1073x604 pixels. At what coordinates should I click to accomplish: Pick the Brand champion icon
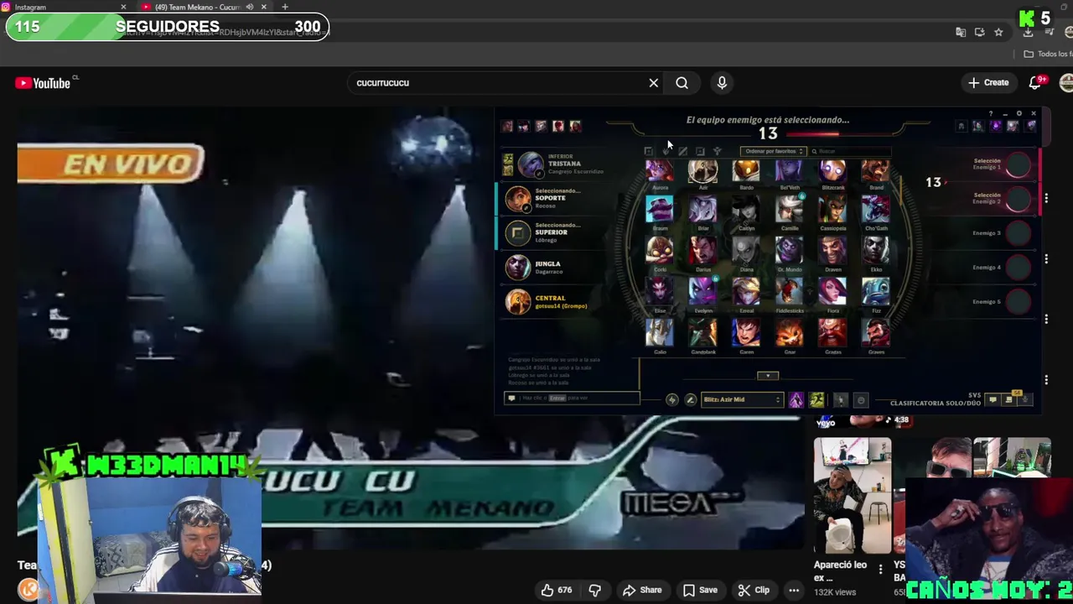[x=876, y=170]
